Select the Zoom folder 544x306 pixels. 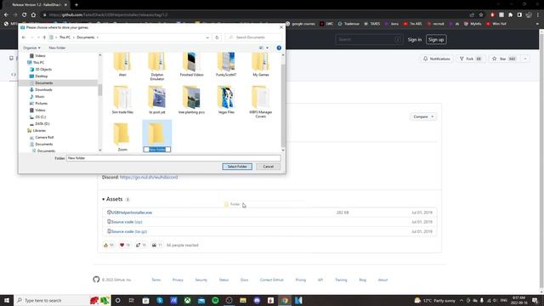click(x=122, y=137)
